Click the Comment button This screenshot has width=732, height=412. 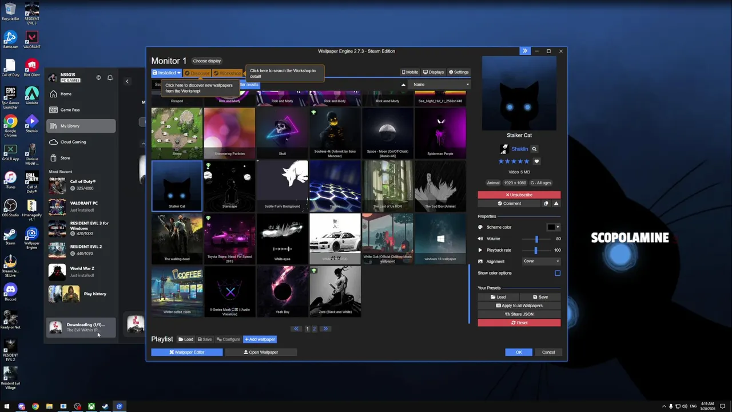(509, 203)
